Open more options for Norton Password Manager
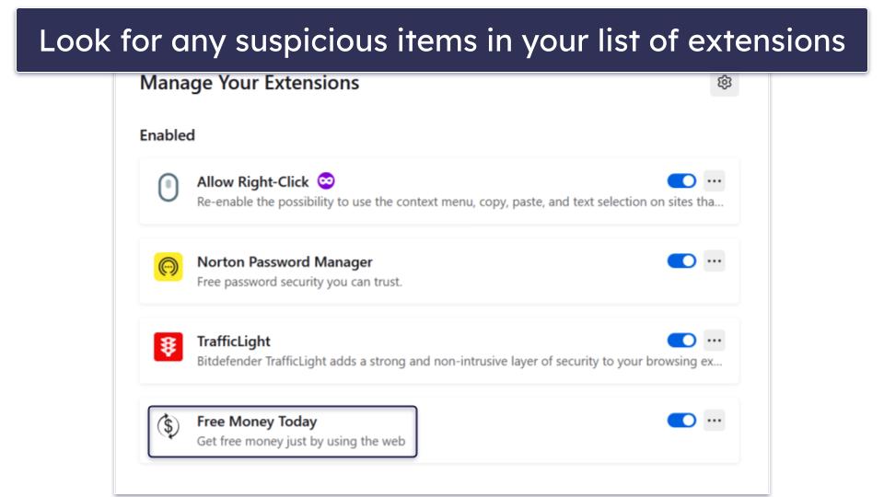This screenshot has height=497, width=884. tap(715, 260)
